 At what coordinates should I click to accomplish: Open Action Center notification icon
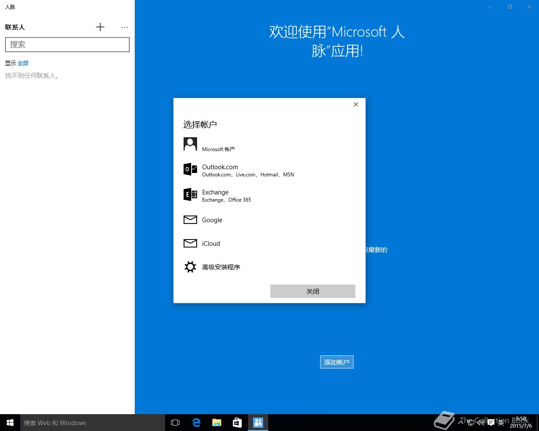coord(491,423)
